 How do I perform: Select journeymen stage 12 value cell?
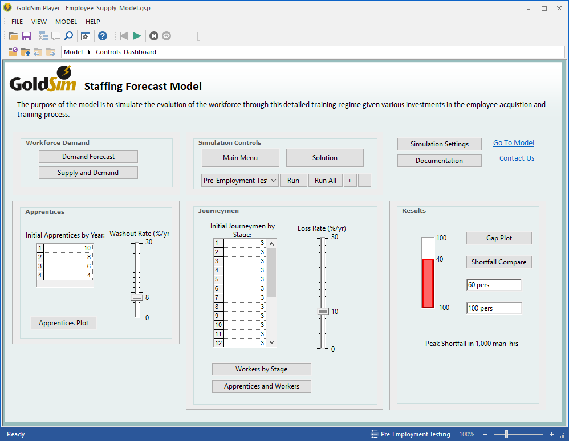tap(245, 343)
